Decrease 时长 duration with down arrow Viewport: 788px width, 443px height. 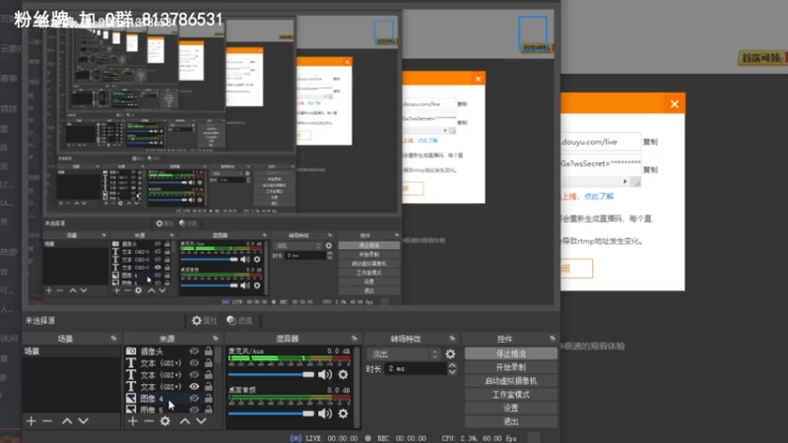452,372
